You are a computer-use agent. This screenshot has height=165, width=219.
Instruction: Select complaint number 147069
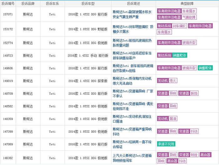tap(8, 144)
